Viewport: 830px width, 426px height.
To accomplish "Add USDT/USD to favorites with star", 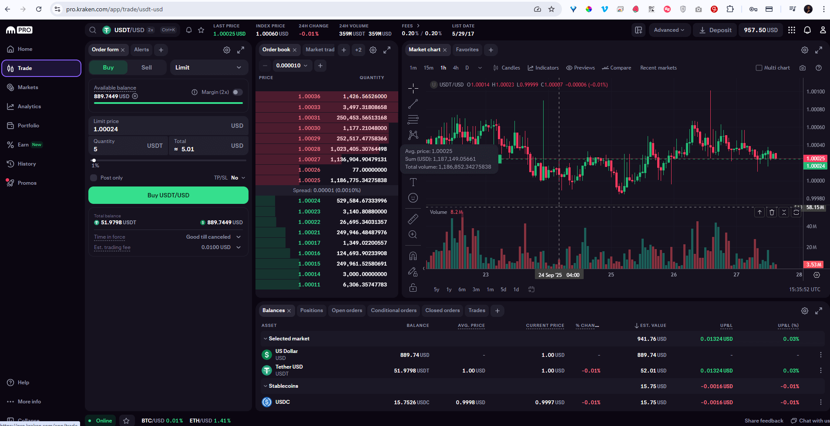I will [x=201, y=30].
